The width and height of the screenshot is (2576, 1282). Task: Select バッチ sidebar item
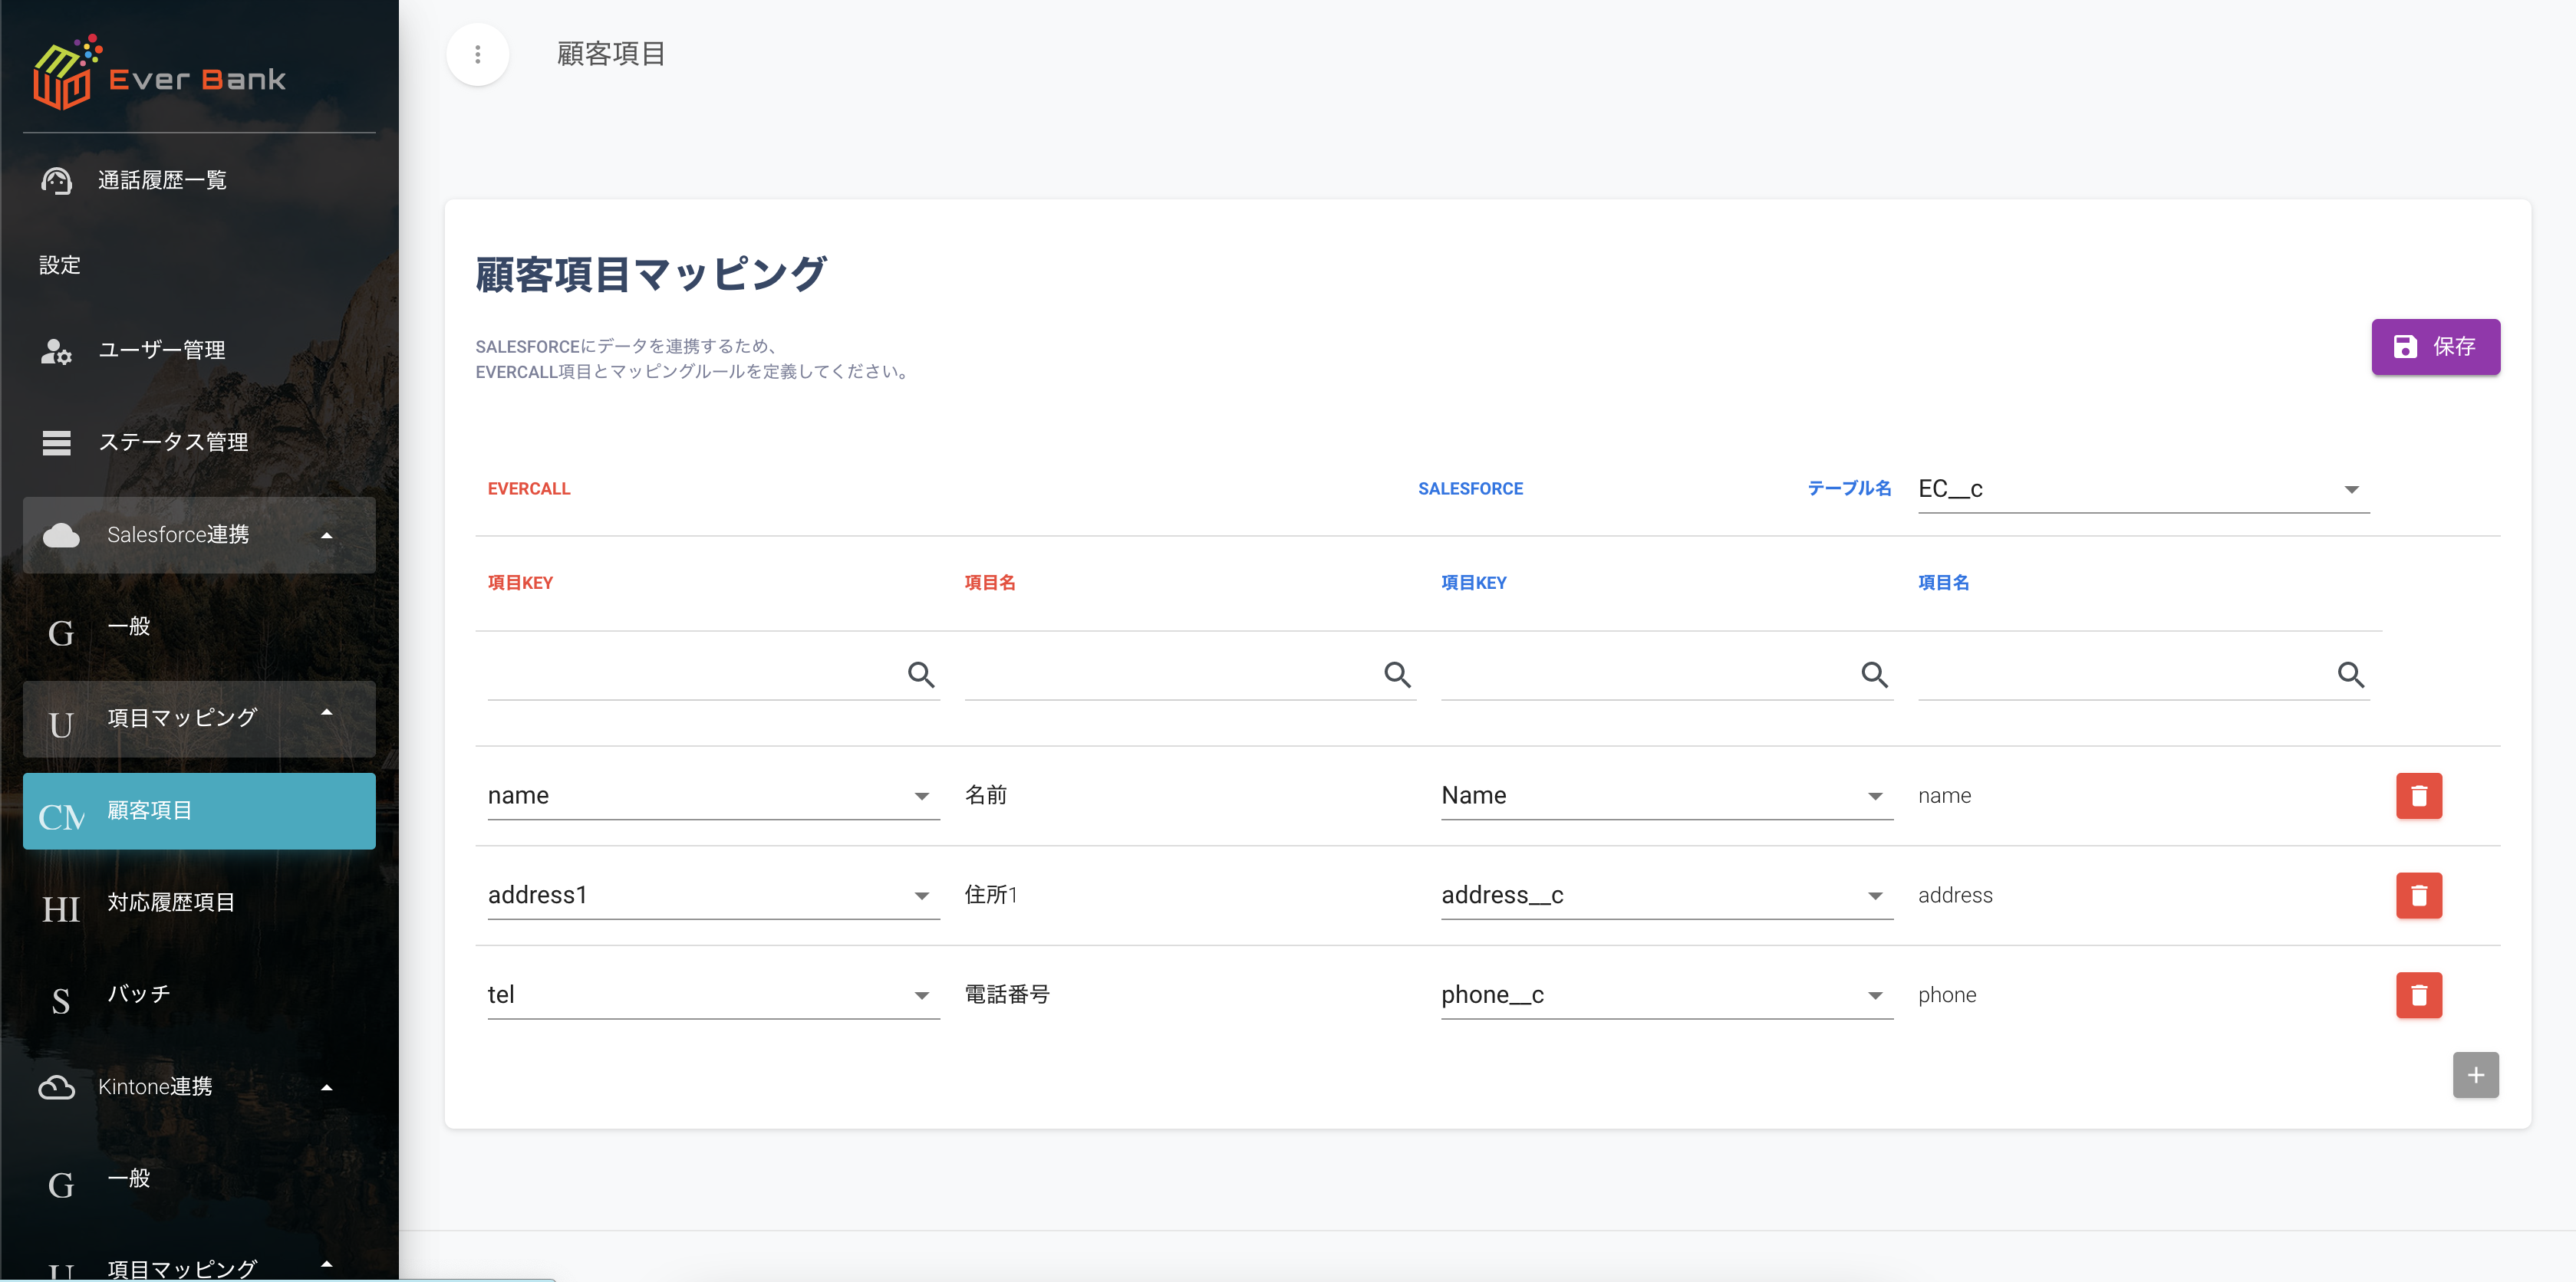coord(199,995)
